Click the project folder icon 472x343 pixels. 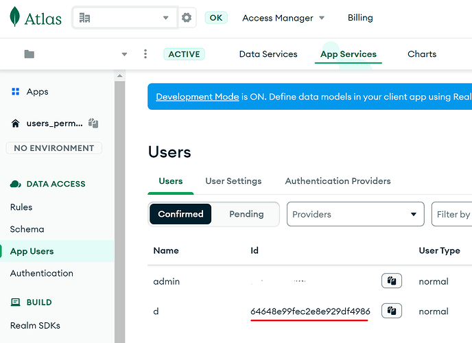click(29, 54)
